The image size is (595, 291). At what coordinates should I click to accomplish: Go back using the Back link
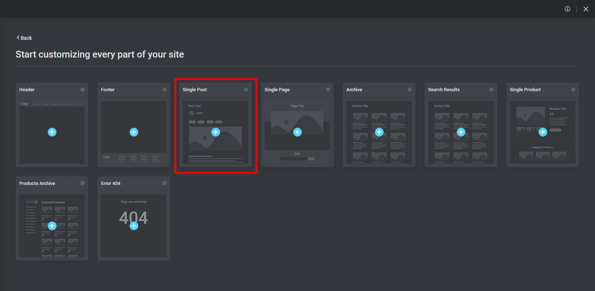[24, 38]
